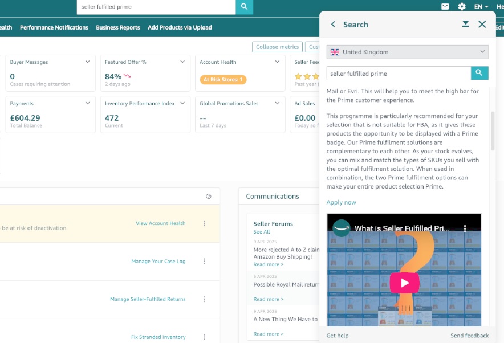Viewport: 504px width, 343px height.
Task: Click the help panel search input field
Action: (x=399, y=73)
